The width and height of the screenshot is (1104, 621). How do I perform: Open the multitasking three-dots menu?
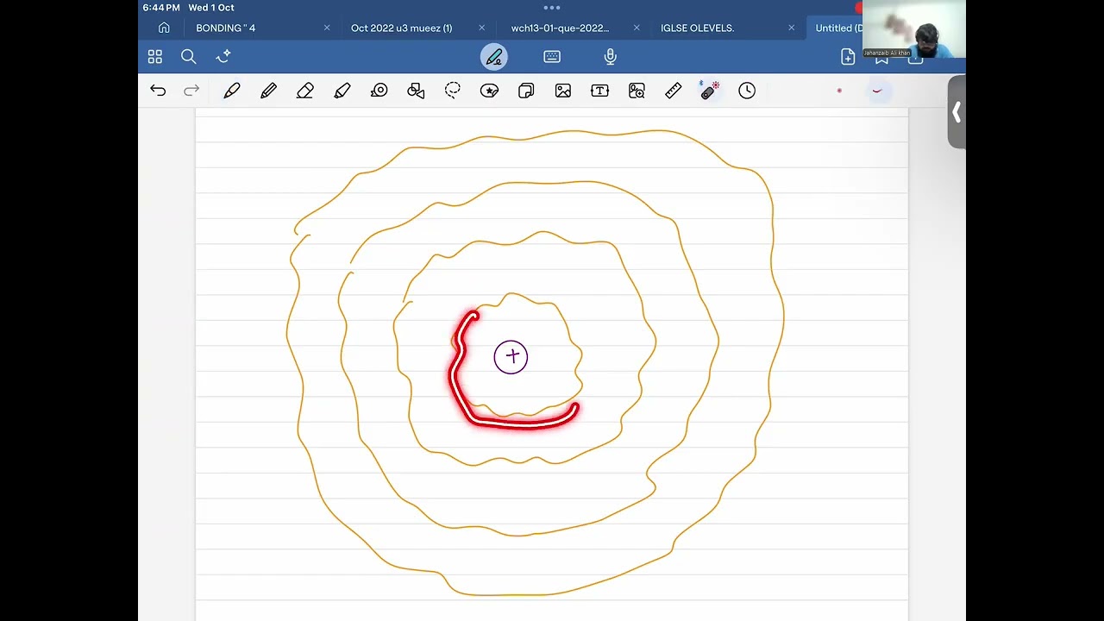pos(552,8)
